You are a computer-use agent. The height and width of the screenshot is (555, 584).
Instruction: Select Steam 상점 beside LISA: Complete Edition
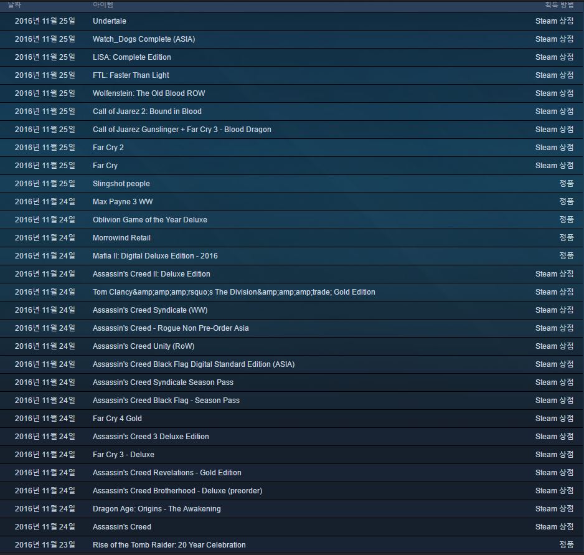coord(555,57)
